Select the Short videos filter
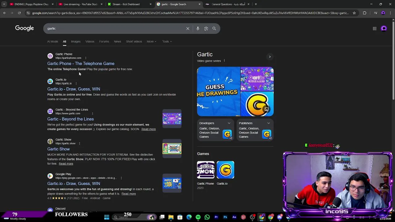 134,41
